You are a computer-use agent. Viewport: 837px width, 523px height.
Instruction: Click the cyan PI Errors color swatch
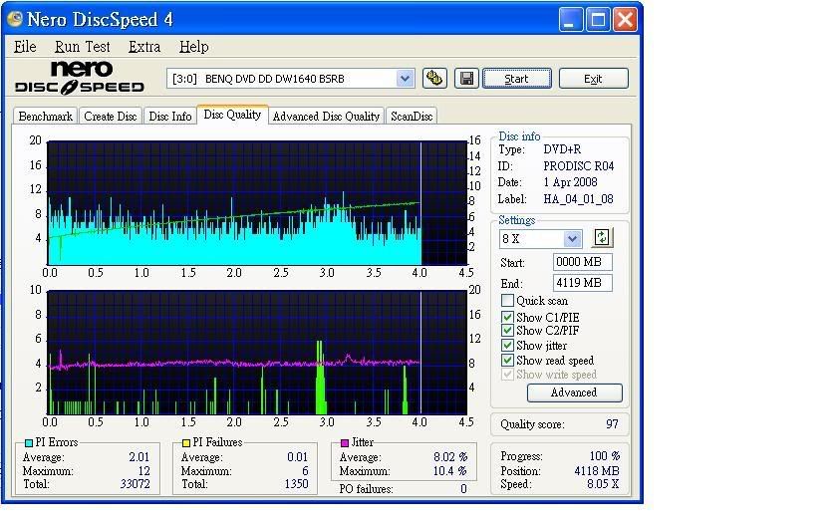29,443
